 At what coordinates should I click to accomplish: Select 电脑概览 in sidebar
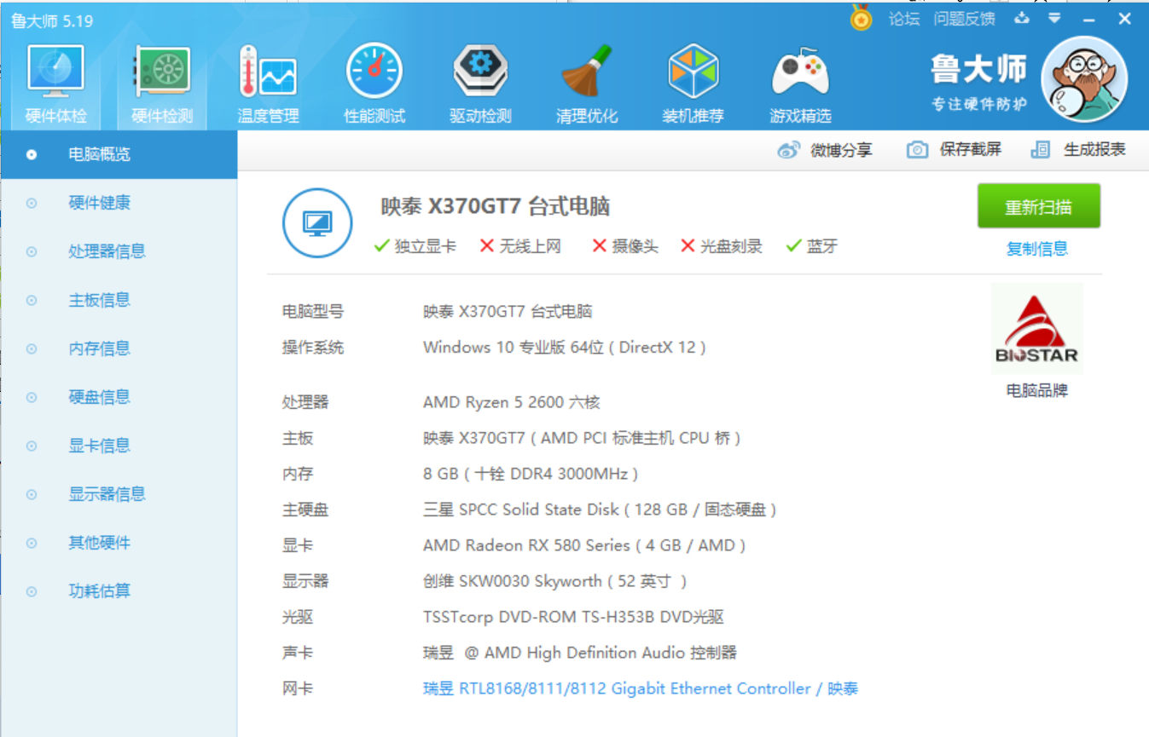pyautogui.click(x=119, y=154)
